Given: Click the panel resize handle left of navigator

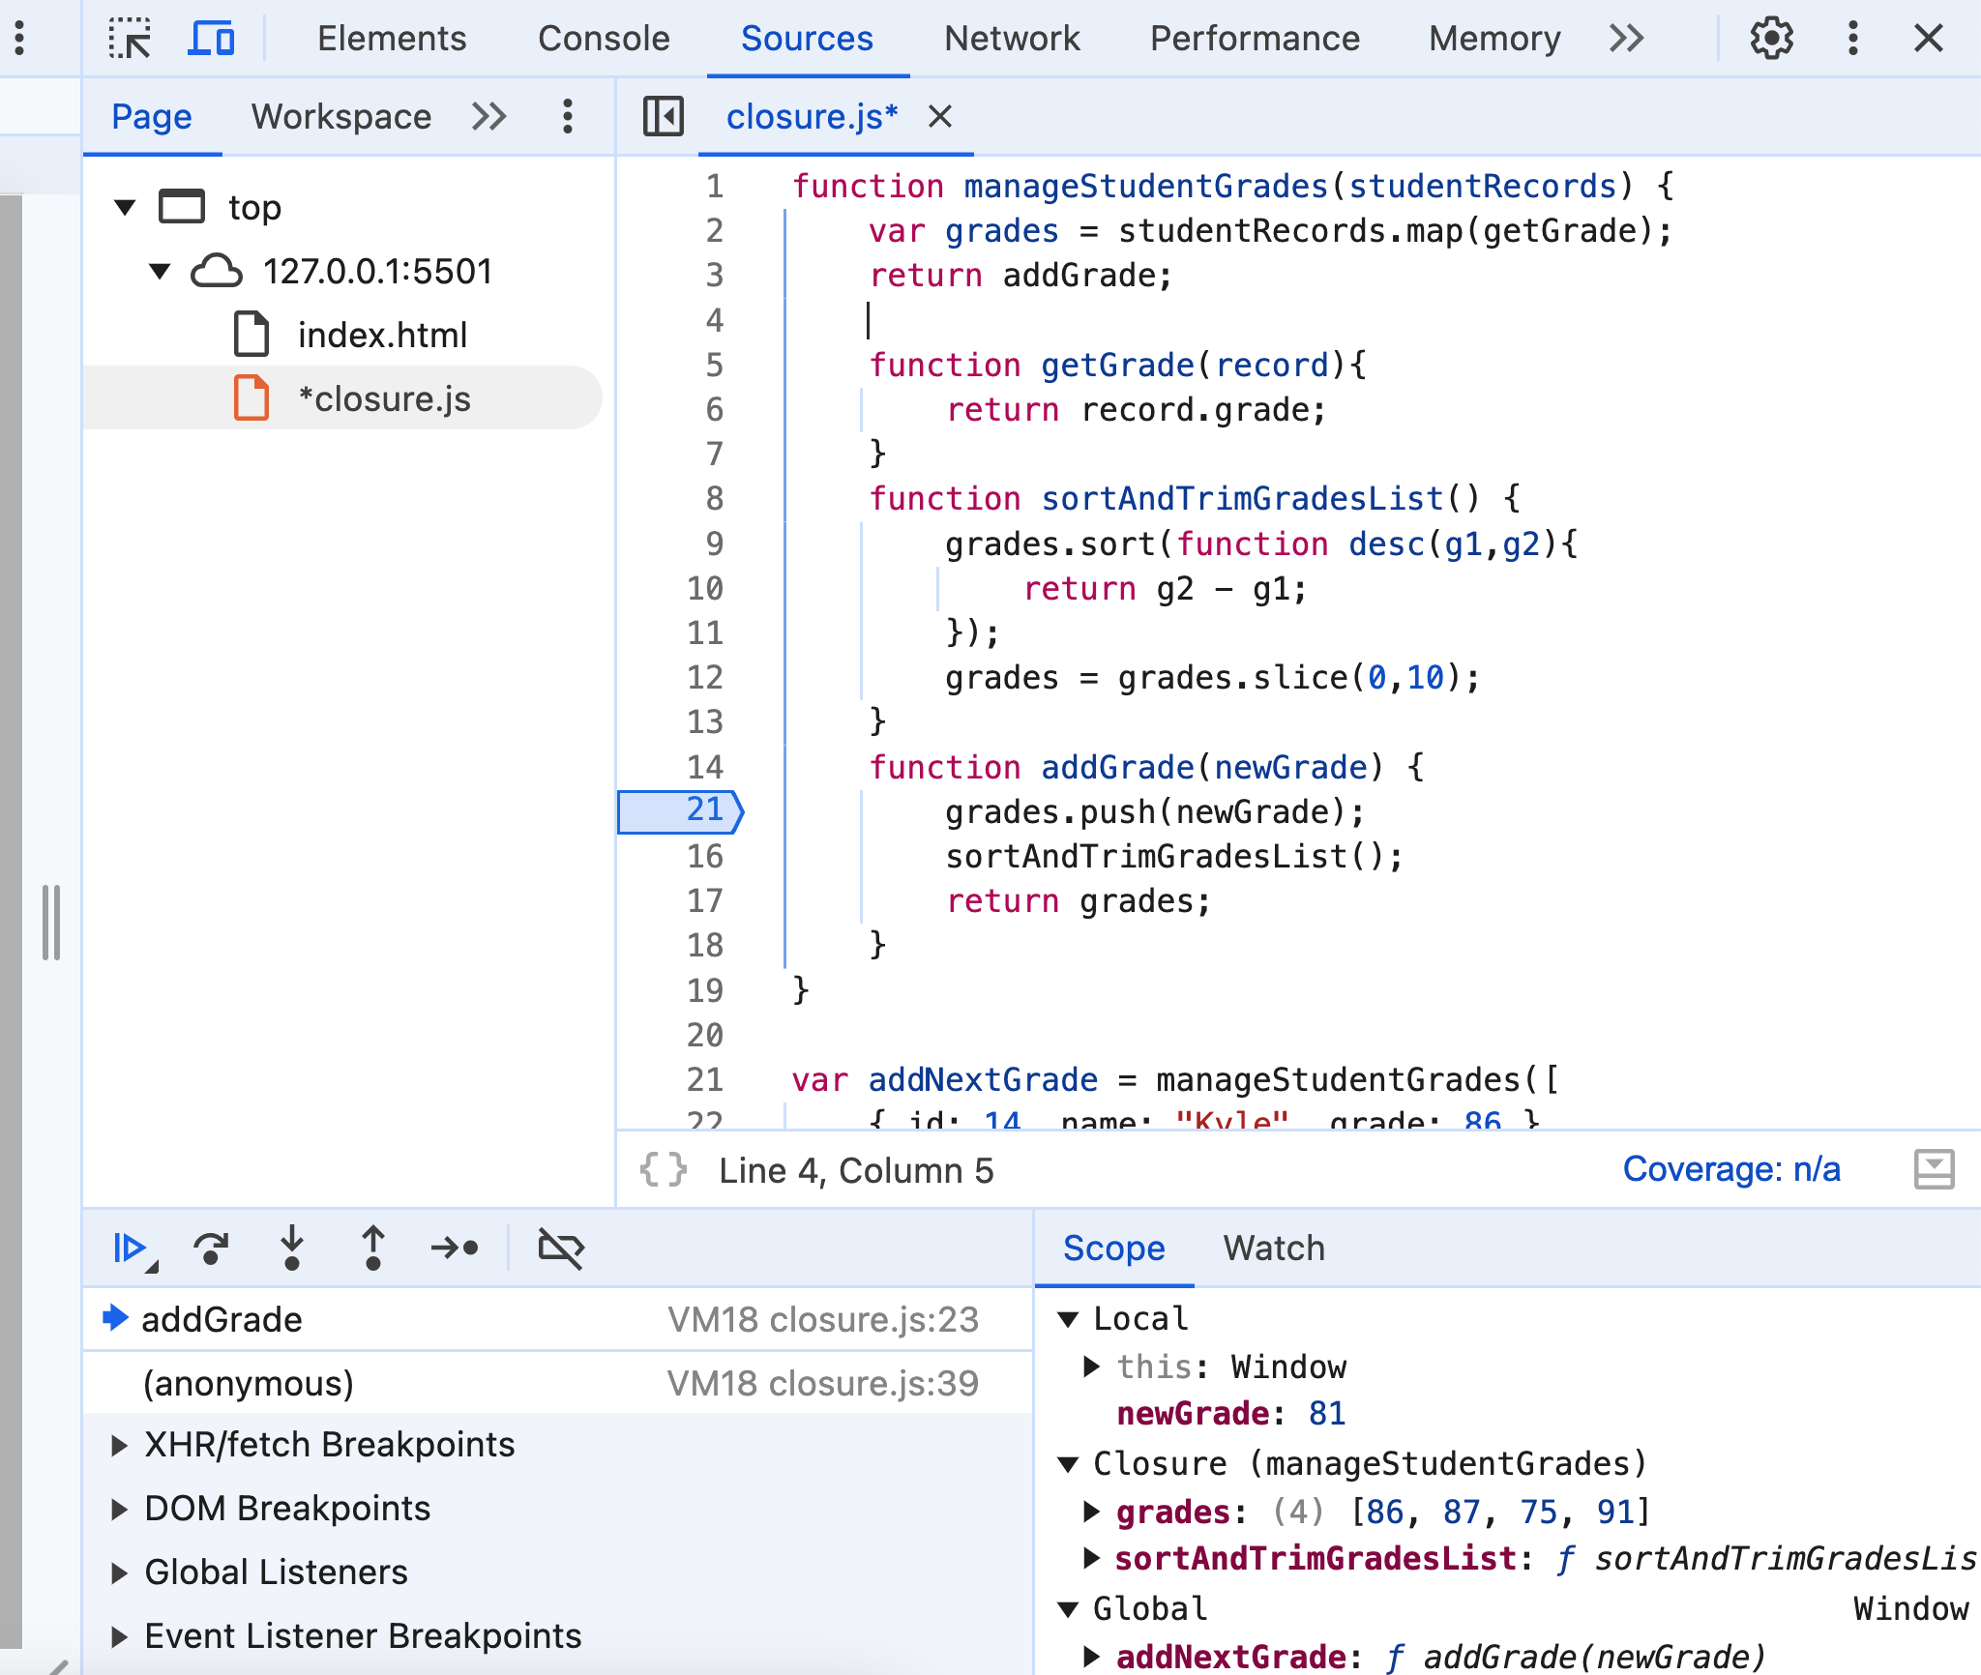Looking at the screenshot, I should pyautogui.click(x=51, y=922).
